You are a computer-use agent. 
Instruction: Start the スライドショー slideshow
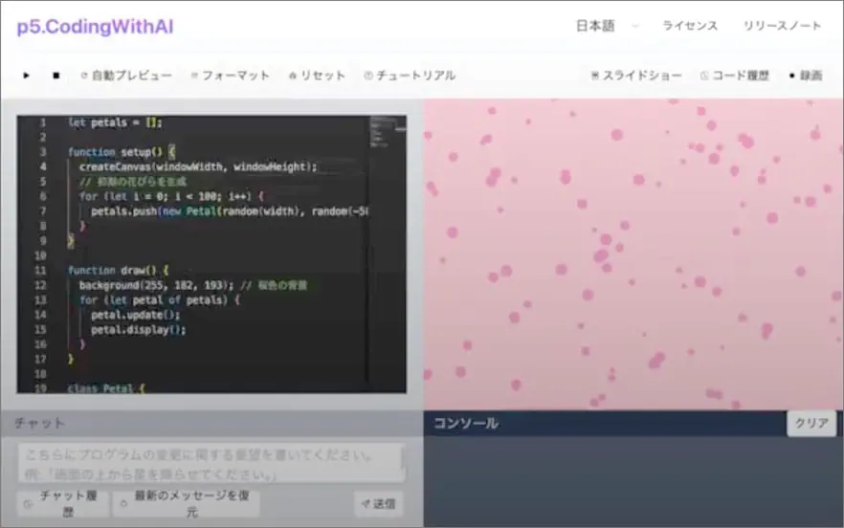click(636, 76)
